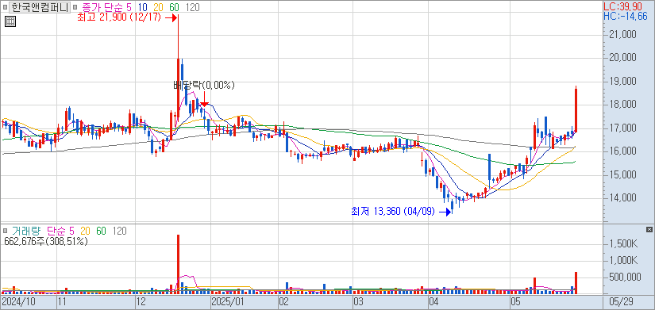Click the 거래량 volume indicator label

tap(26, 231)
